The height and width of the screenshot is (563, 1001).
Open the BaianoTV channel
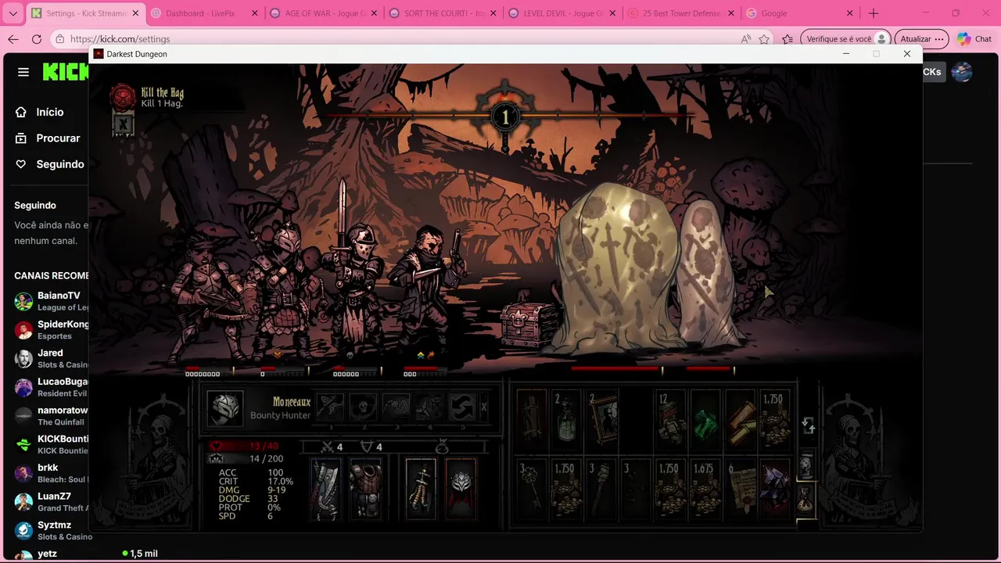pyautogui.click(x=51, y=301)
